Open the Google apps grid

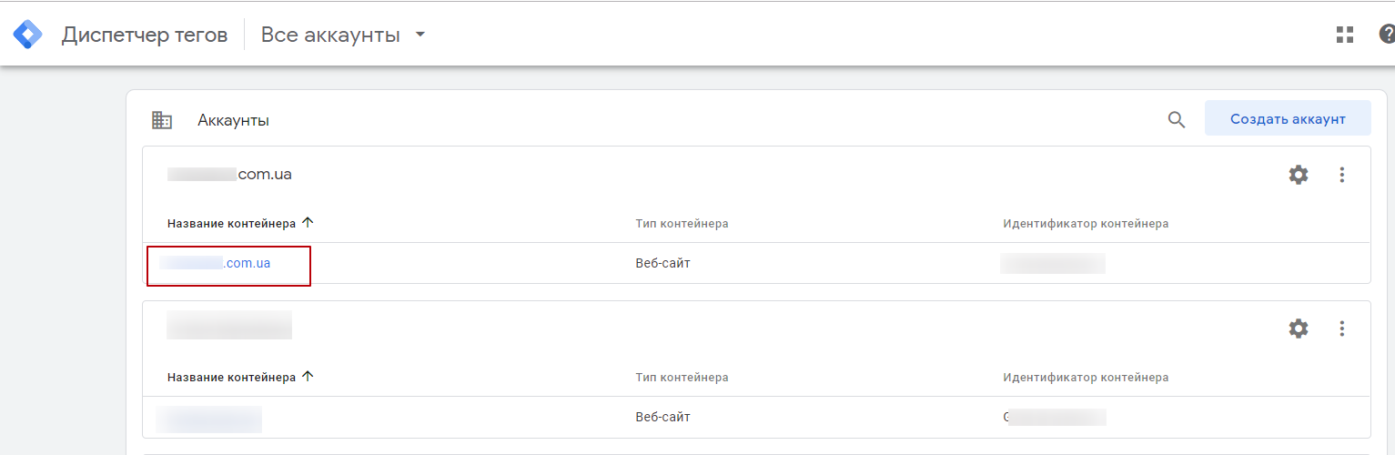1345,35
